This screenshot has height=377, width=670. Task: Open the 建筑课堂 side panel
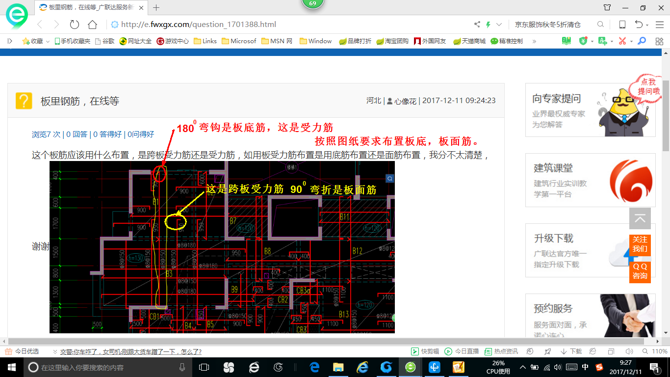[590, 180]
